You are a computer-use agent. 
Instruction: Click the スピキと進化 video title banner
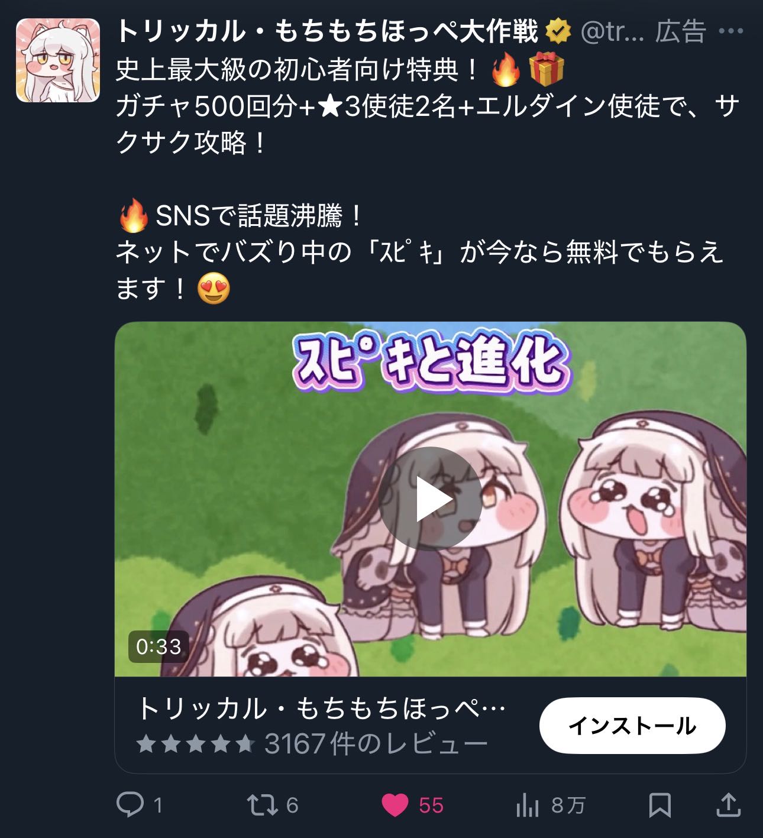click(431, 364)
